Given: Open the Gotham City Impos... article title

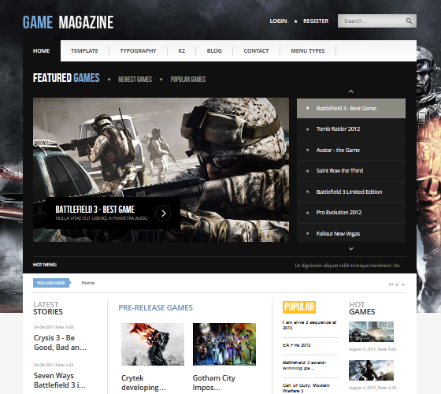Looking at the screenshot, I should (x=213, y=383).
